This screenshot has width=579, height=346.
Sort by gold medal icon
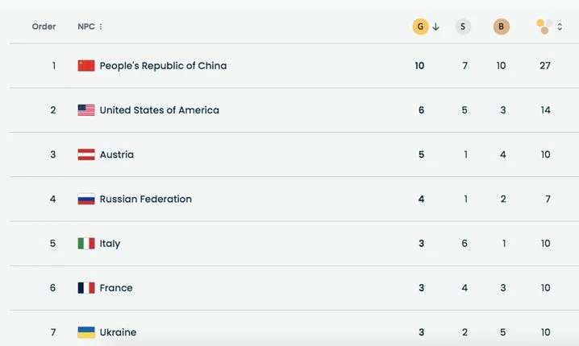coord(420,27)
